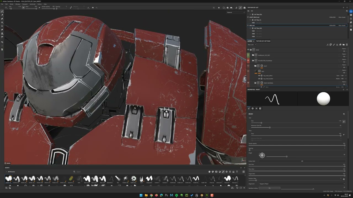353x198 pixels.
Task: Hide the DUST layer
Action: point(248,66)
